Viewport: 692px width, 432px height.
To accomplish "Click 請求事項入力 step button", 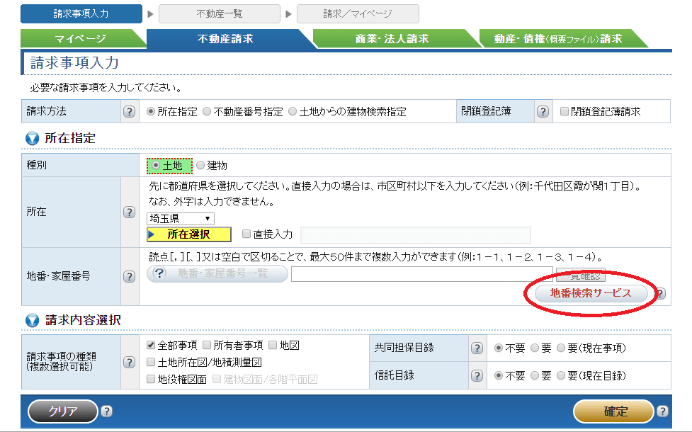I will [81, 13].
